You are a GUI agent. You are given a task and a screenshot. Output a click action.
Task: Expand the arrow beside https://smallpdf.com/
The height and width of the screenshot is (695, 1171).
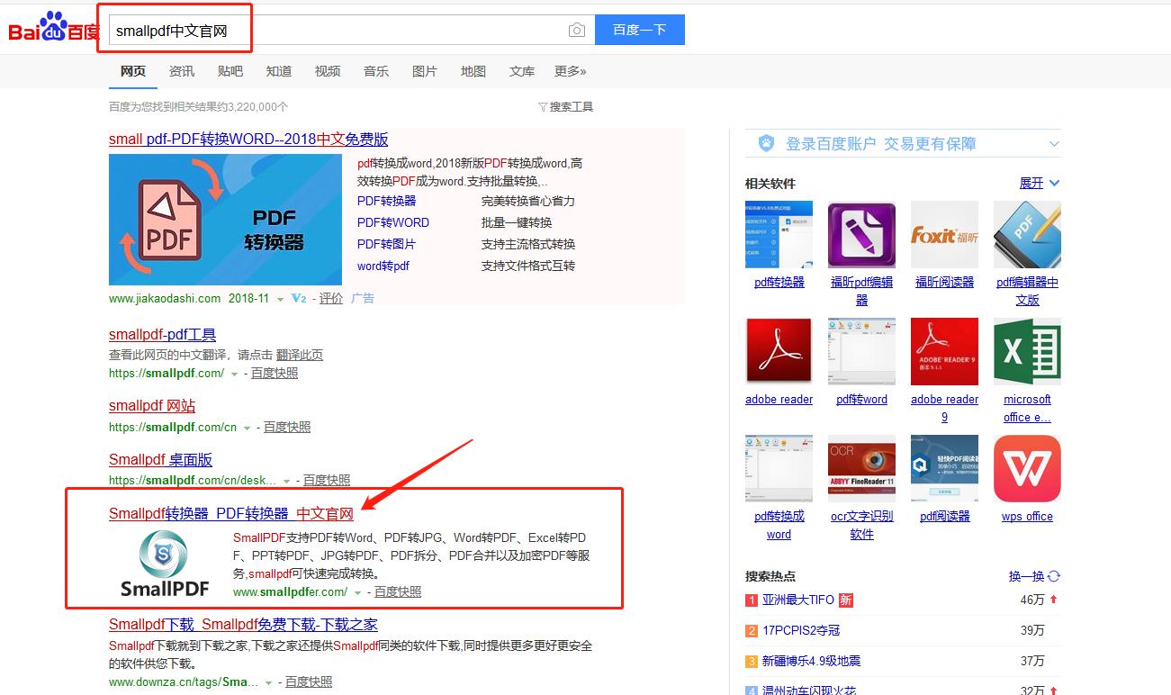coord(235,374)
